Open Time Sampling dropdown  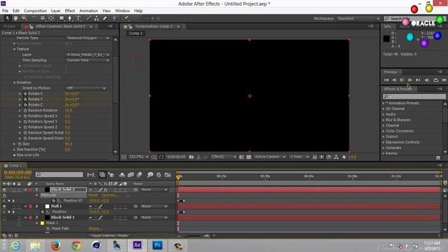point(87,60)
